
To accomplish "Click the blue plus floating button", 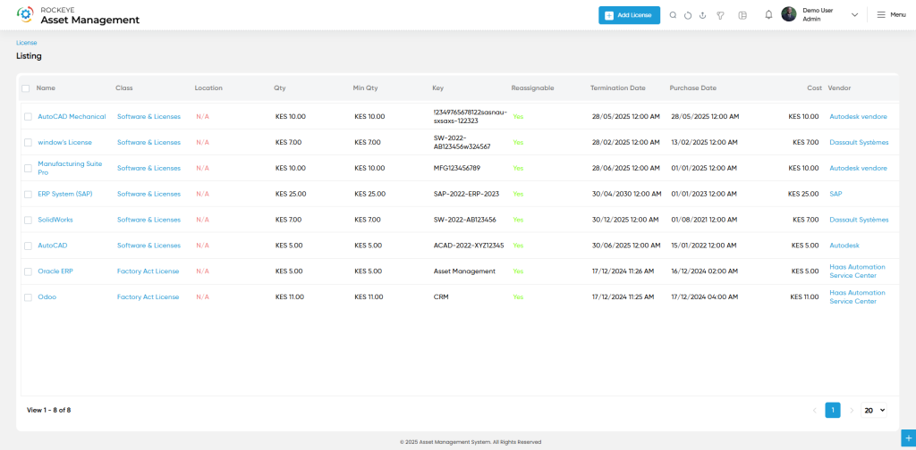I will tap(909, 437).
